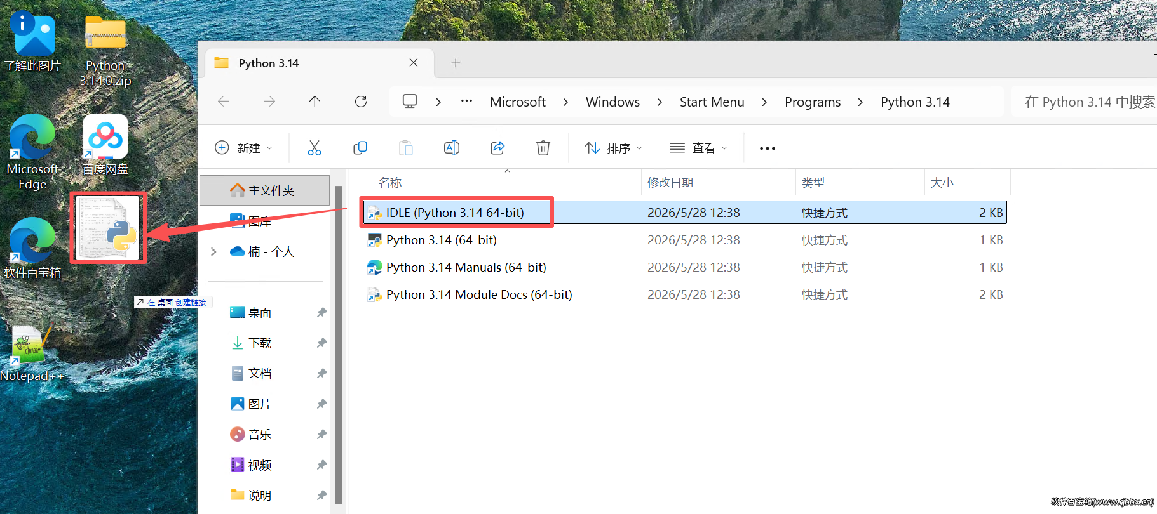1157x514 pixels.
Task: Unpin Downloads (下载) from quick access
Action: [x=321, y=343]
